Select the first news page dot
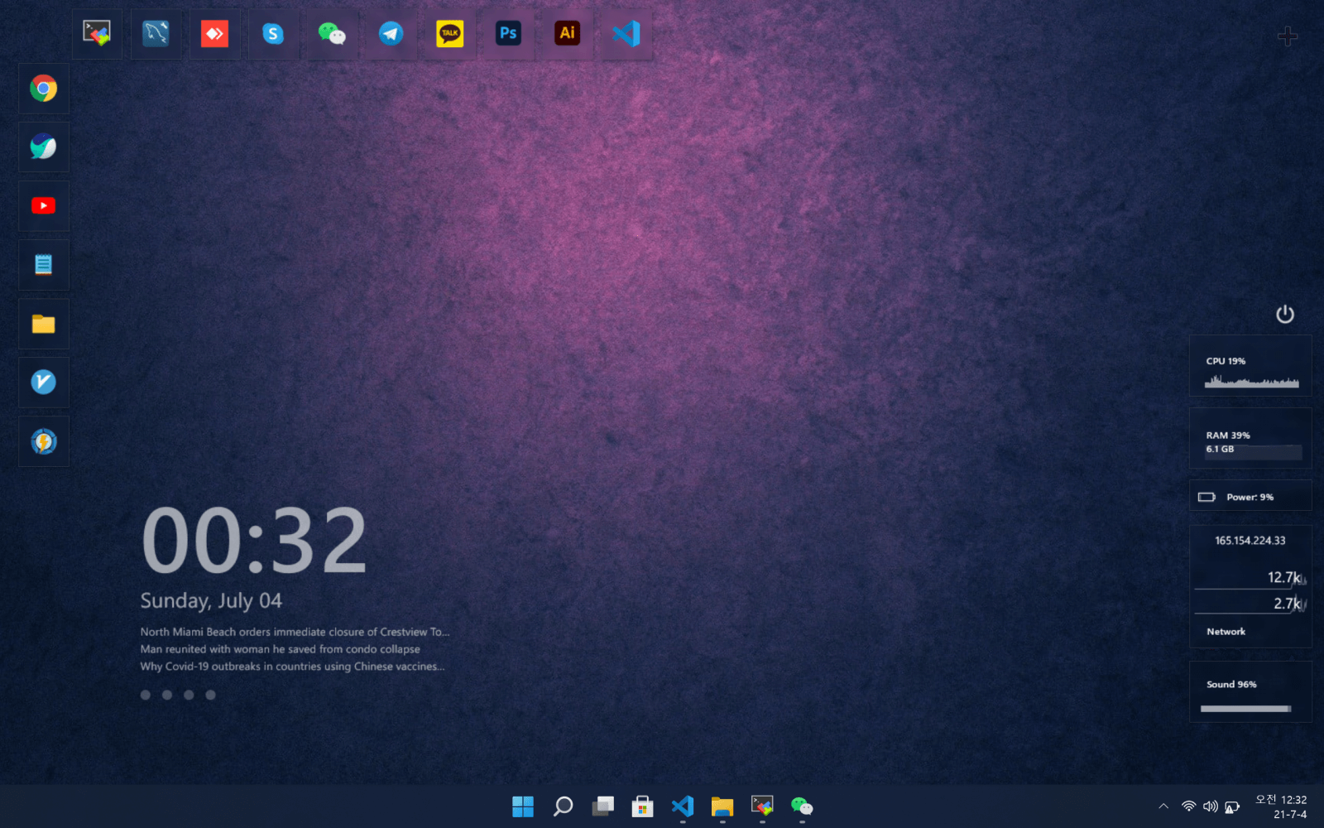This screenshot has height=828, width=1324. [x=146, y=695]
